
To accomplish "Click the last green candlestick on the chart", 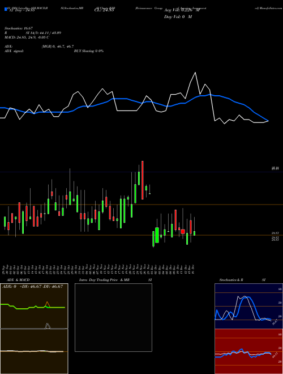I will click(x=194, y=233).
